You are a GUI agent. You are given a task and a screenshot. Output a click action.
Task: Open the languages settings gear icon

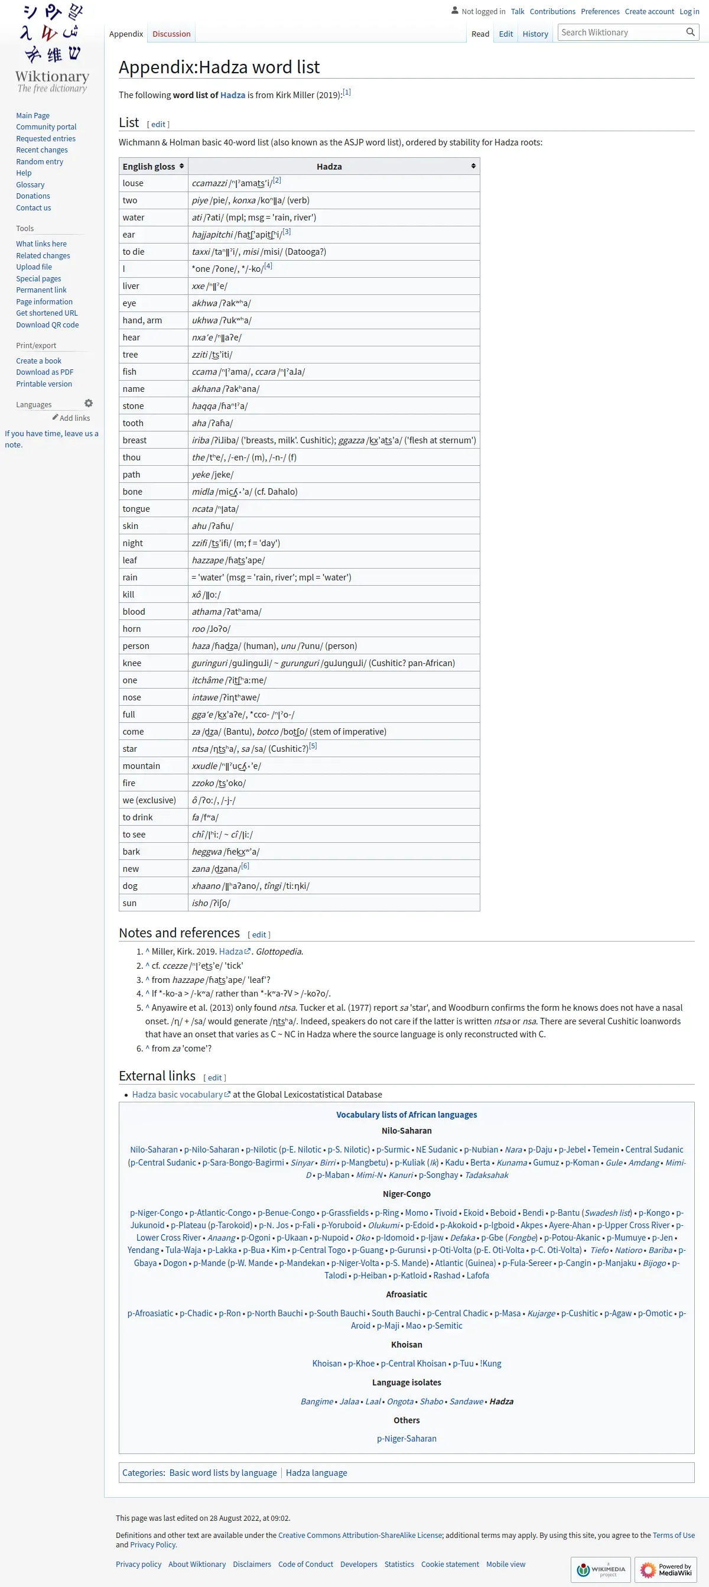pos(89,404)
